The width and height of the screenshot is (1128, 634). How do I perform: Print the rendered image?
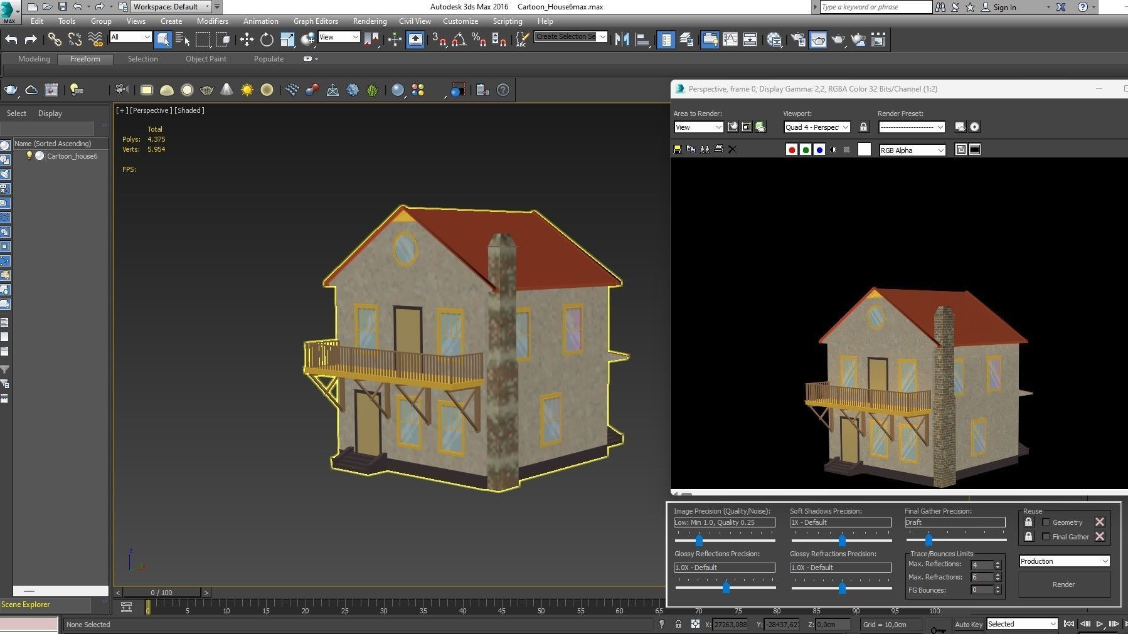pyautogui.click(x=718, y=149)
